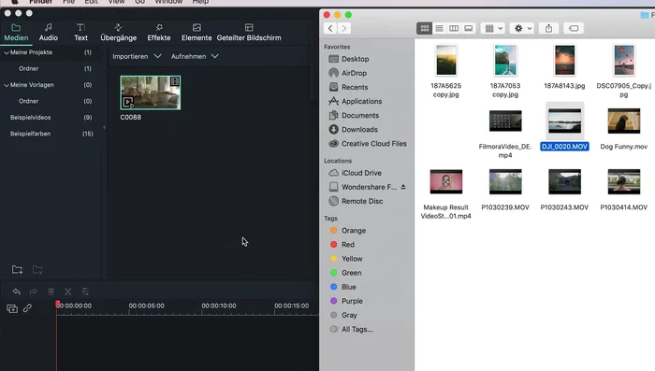The width and height of the screenshot is (655, 371).
Task: Collapse the Meine Vorlagen tree
Action: tap(7, 85)
